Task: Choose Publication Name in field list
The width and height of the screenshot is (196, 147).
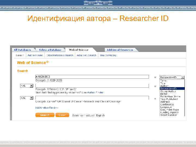Action: point(170,96)
